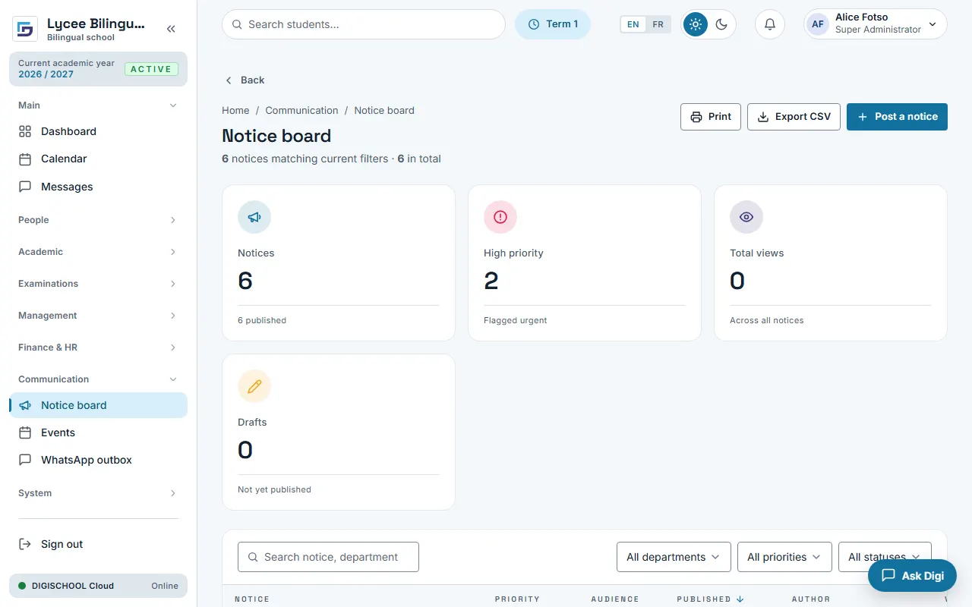Open WhatsApp outbox page

tap(98, 460)
